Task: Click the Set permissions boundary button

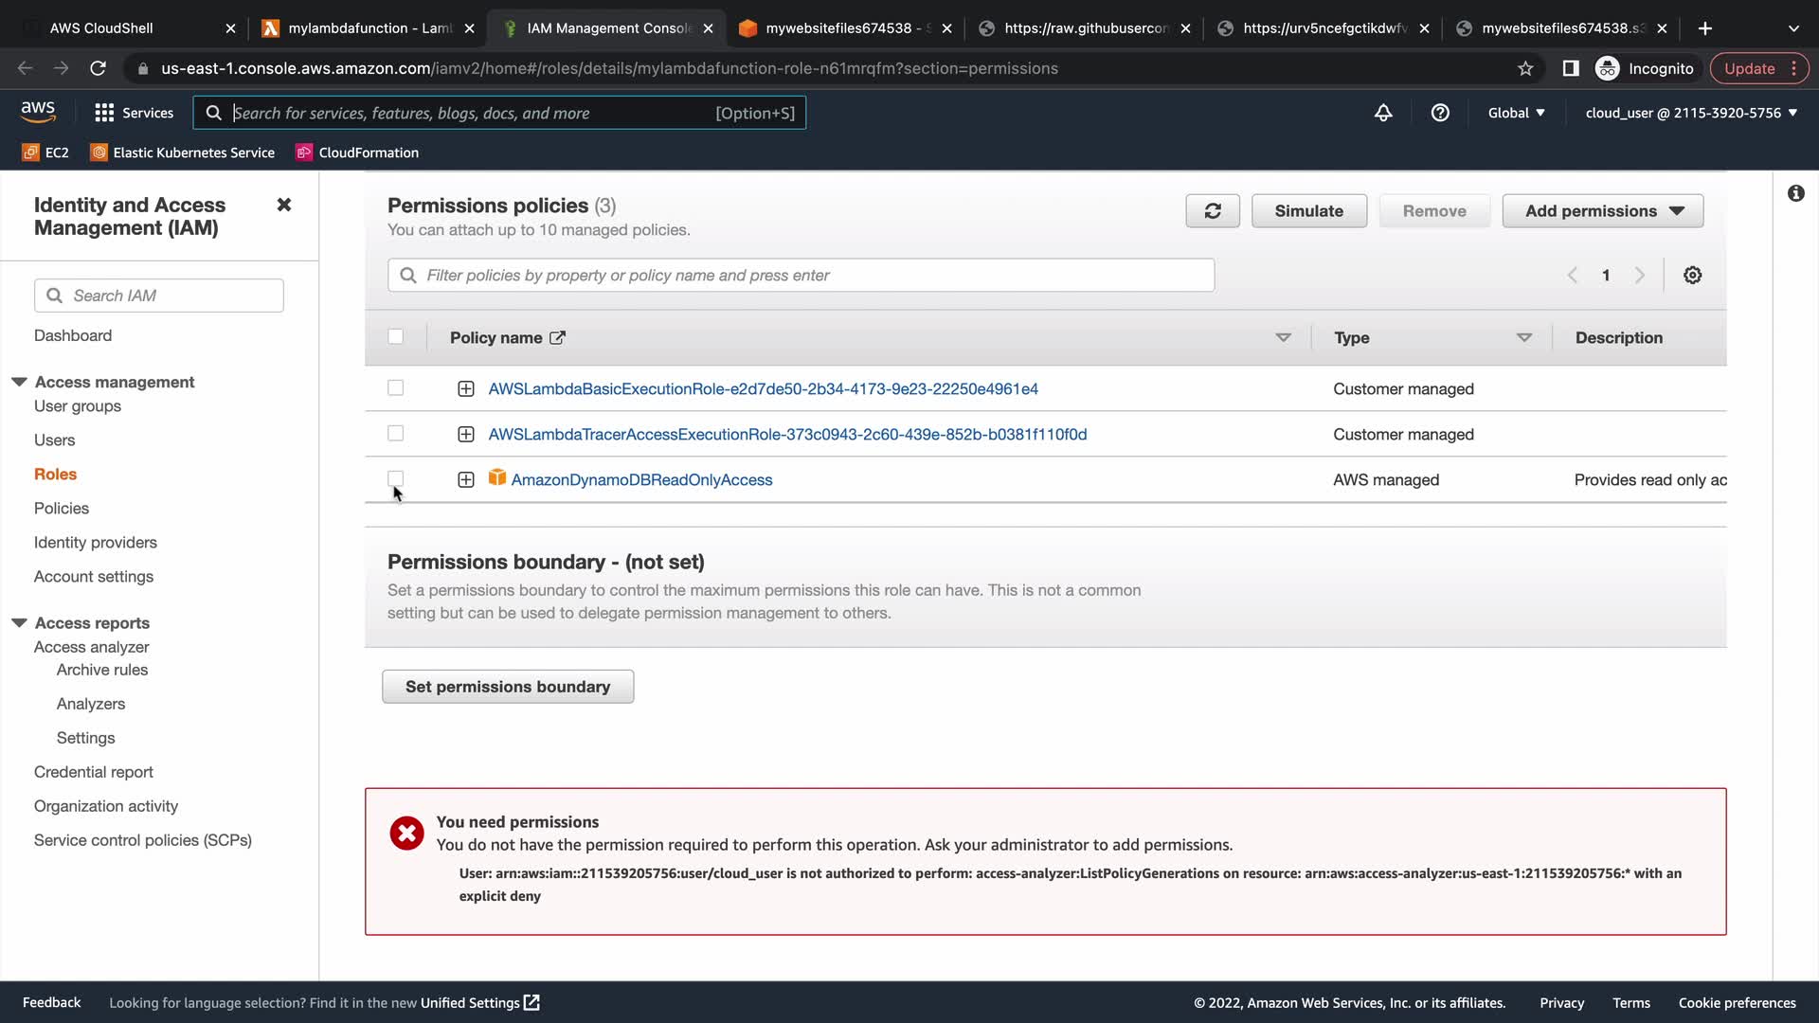Action: 508,687
